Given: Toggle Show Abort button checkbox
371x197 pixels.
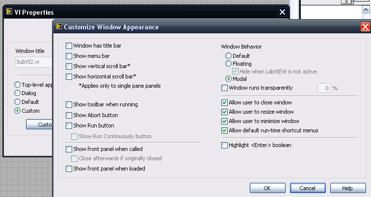Looking at the screenshot, I should pyautogui.click(x=69, y=115).
